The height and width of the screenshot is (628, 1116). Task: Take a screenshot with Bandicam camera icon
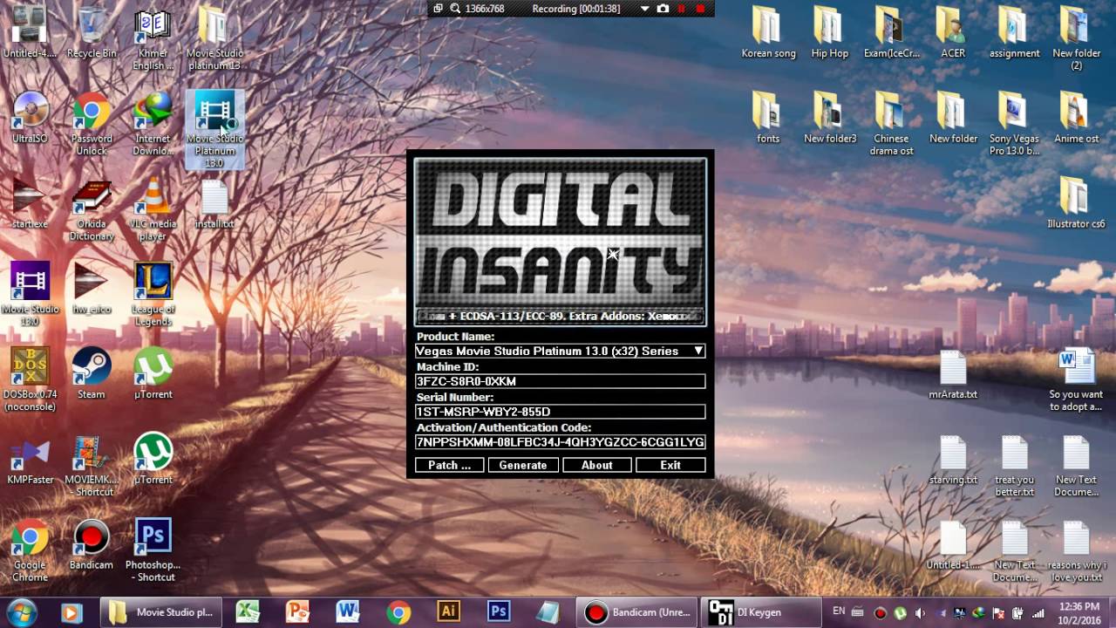(663, 9)
